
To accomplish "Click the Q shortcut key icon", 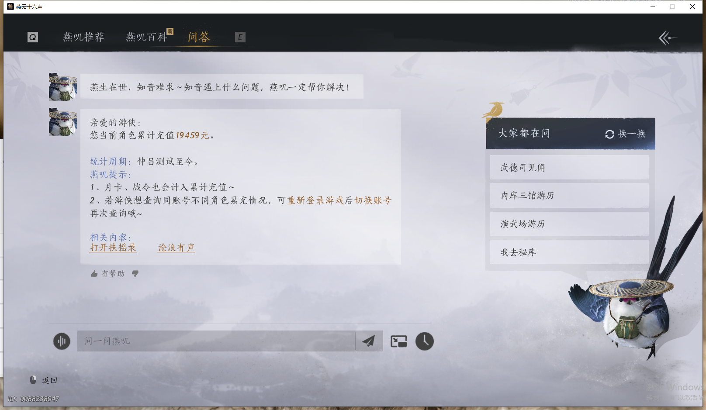I will (x=32, y=37).
